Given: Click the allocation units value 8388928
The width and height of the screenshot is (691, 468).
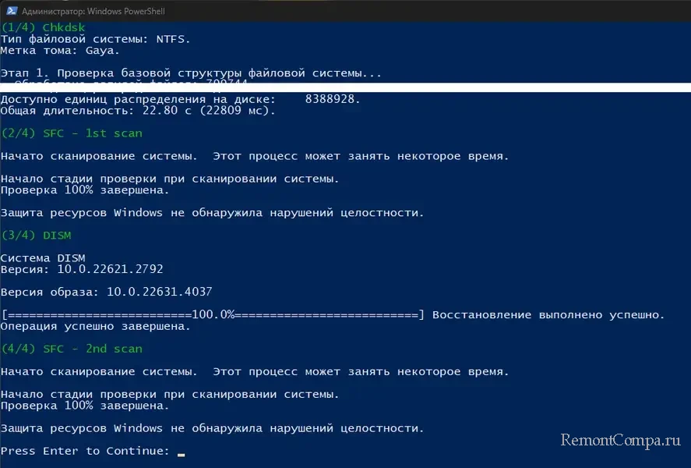Looking at the screenshot, I should coord(333,99).
